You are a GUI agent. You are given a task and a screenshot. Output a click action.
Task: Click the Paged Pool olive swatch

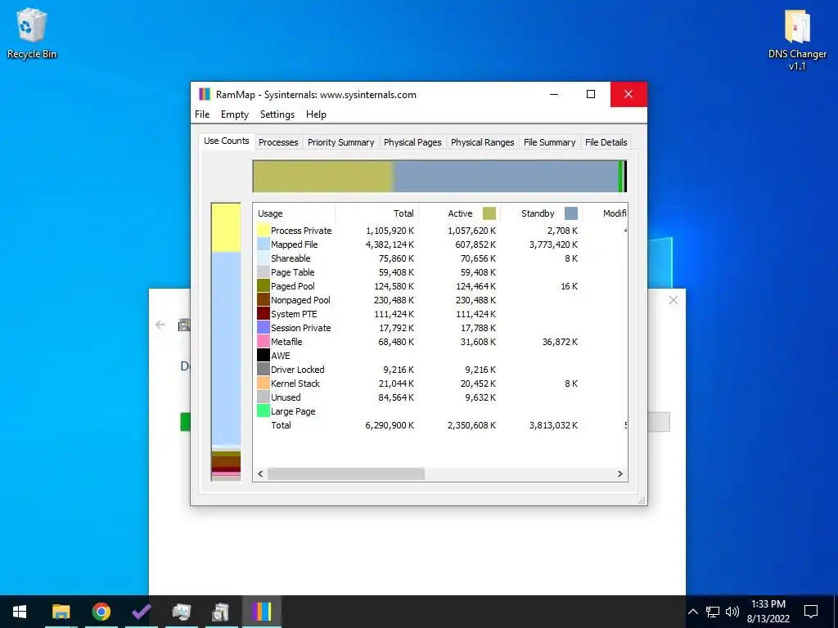coord(264,286)
